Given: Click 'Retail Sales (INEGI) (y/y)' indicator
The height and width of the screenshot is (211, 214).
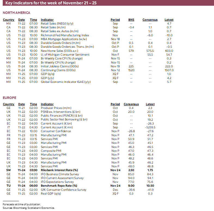Looking at the screenshot, I should (x=57, y=23).
